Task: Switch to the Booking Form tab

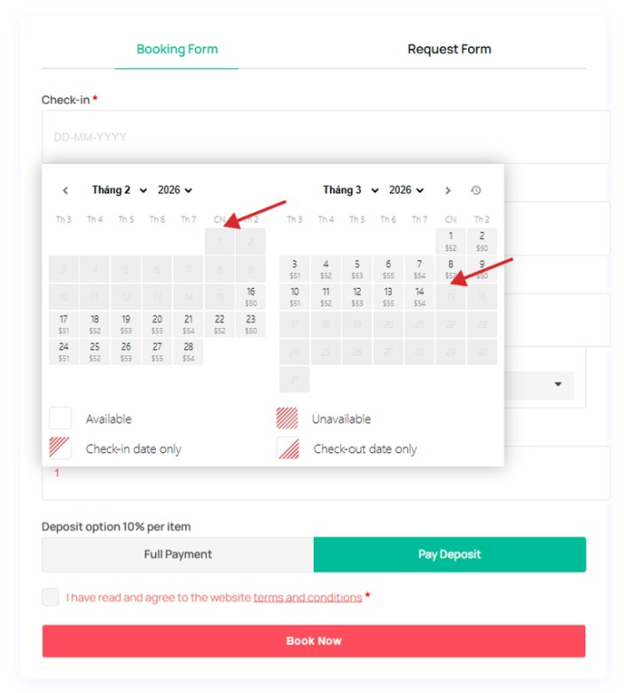Action: [176, 50]
